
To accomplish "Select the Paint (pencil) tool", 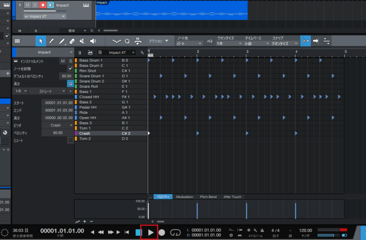I will coord(62,41).
